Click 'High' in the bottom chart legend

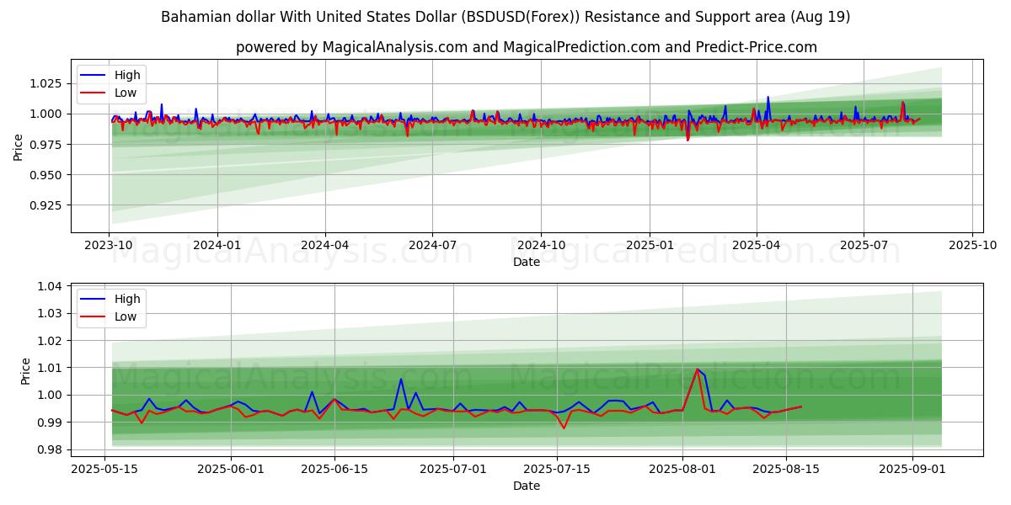127,299
